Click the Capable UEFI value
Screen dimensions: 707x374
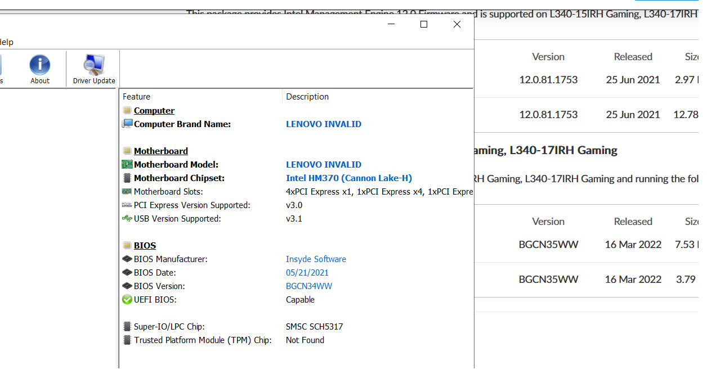tap(300, 300)
